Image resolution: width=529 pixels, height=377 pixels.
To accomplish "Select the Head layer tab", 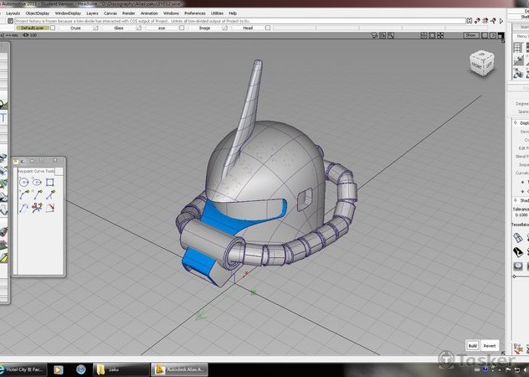I will point(248,28).
